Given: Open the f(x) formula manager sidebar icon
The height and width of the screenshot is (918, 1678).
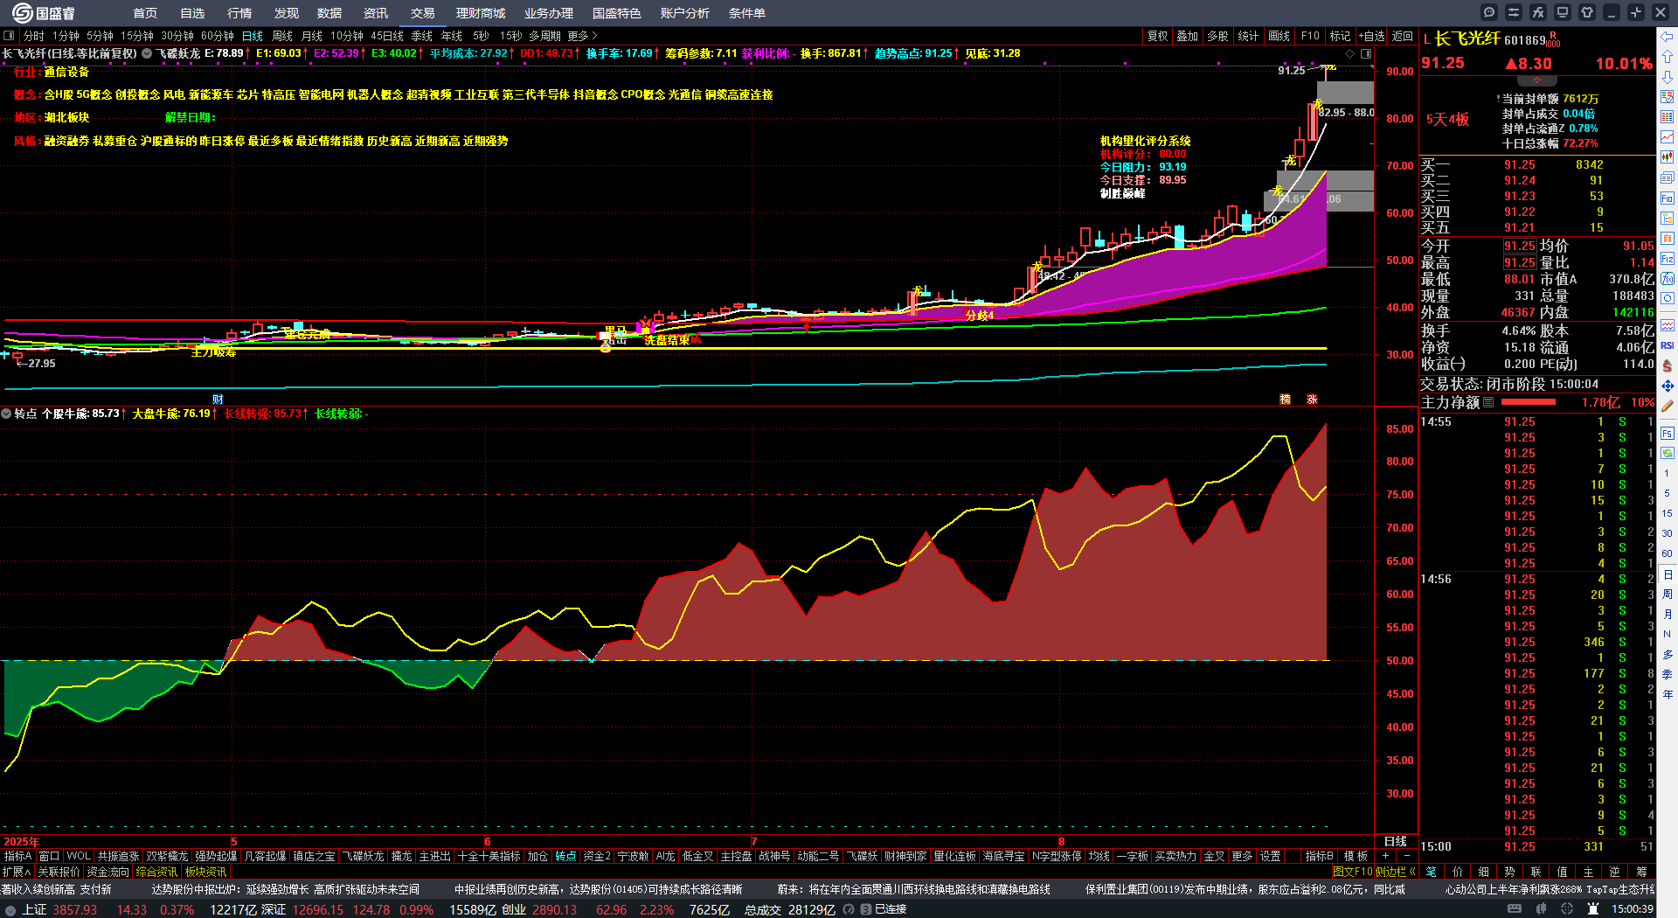Looking at the screenshot, I should point(1668,279).
